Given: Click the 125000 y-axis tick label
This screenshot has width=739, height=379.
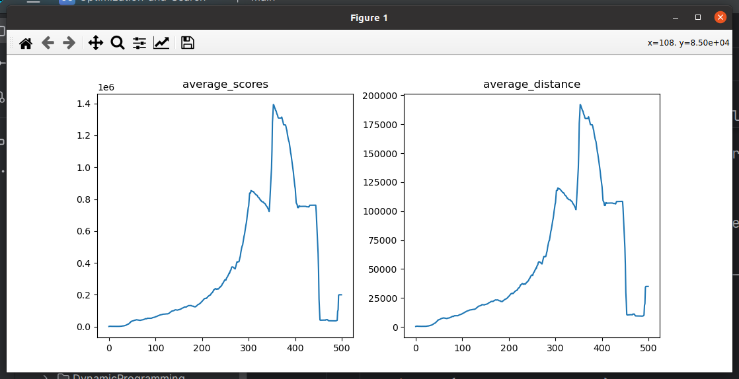Looking at the screenshot, I should tap(381, 183).
